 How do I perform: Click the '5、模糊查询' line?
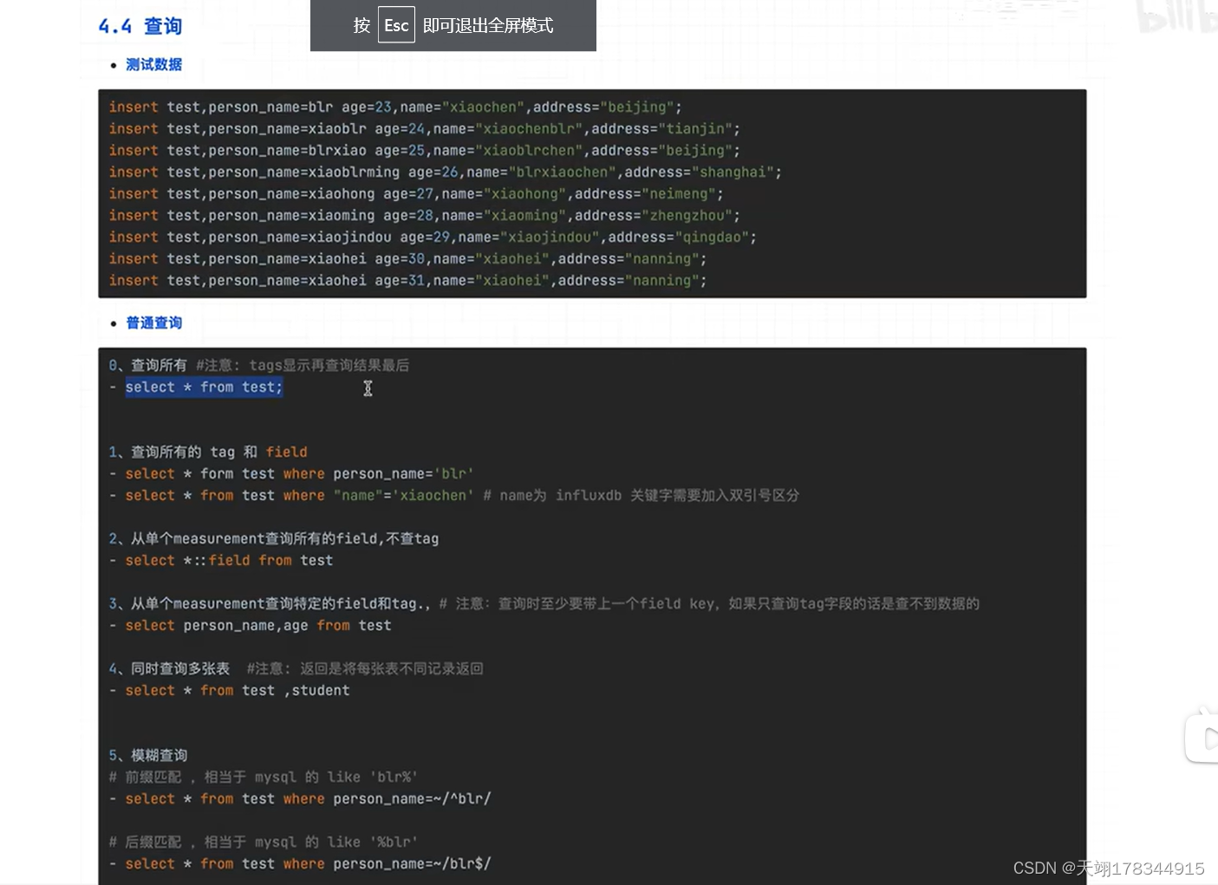(148, 756)
